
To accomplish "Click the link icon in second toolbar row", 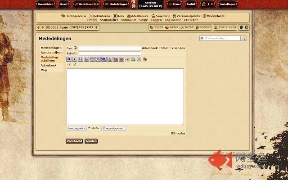I will (x=69, y=64).
